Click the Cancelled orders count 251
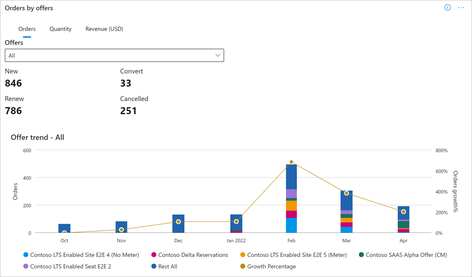Viewport: 472px width, 277px height. (128, 111)
